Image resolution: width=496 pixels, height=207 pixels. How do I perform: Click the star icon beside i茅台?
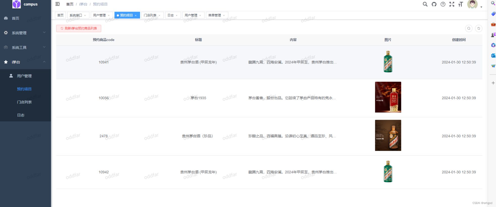coord(6,62)
